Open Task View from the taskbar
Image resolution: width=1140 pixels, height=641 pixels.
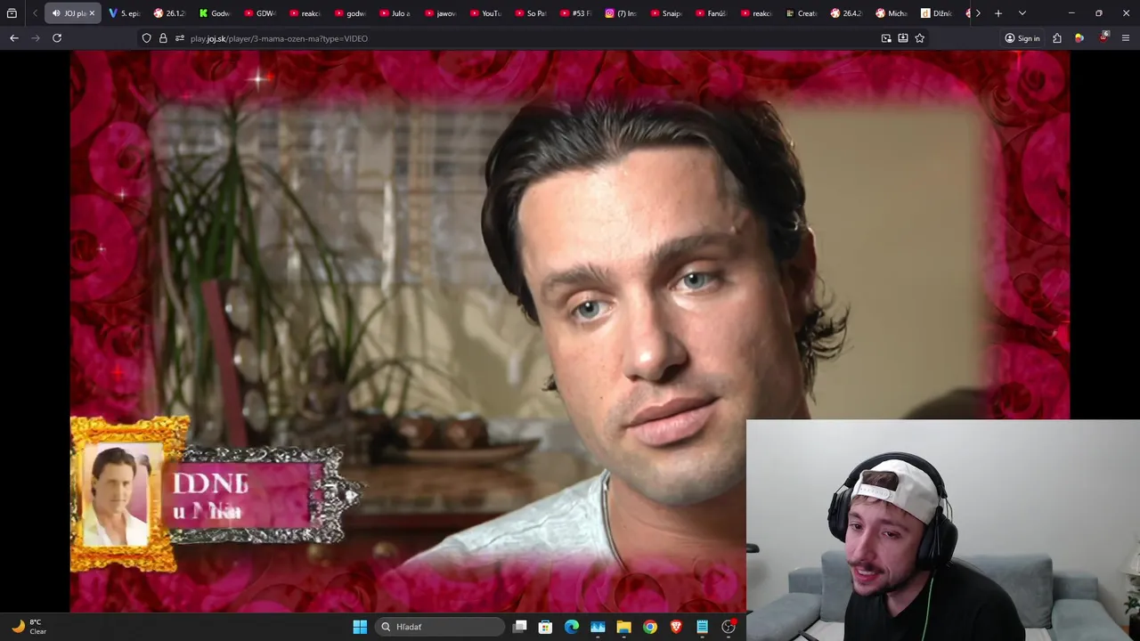[520, 627]
